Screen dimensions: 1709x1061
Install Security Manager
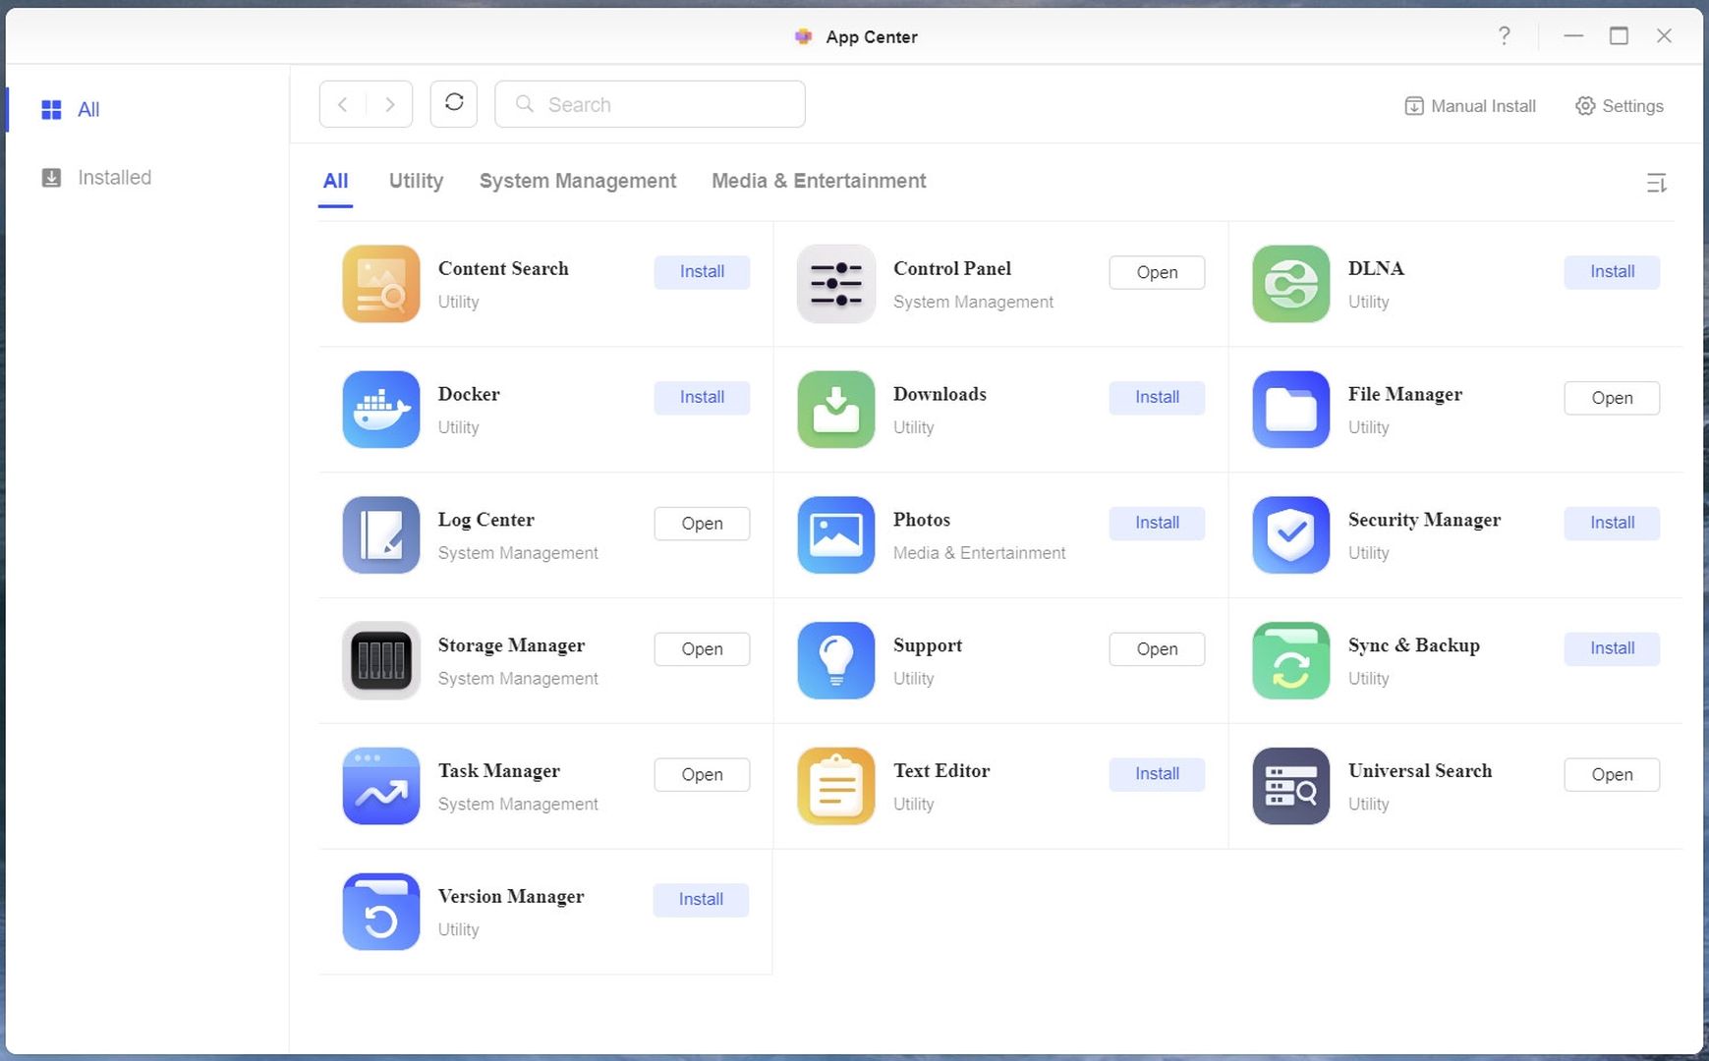1612,524
